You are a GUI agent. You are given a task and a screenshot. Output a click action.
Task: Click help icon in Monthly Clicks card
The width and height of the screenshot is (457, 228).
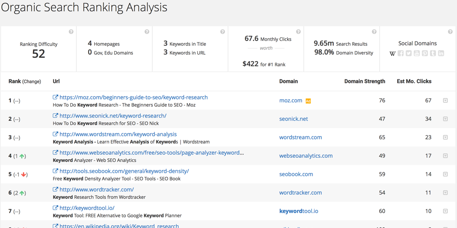(x=298, y=32)
